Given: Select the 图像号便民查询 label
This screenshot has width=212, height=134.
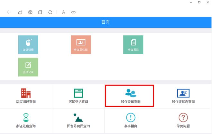Looking at the screenshot, I should (78, 126).
